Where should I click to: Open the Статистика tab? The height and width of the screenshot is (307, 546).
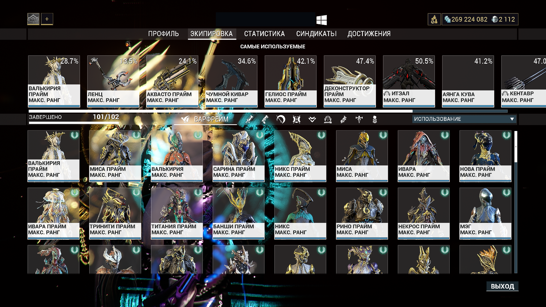pyautogui.click(x=264, y=34)
